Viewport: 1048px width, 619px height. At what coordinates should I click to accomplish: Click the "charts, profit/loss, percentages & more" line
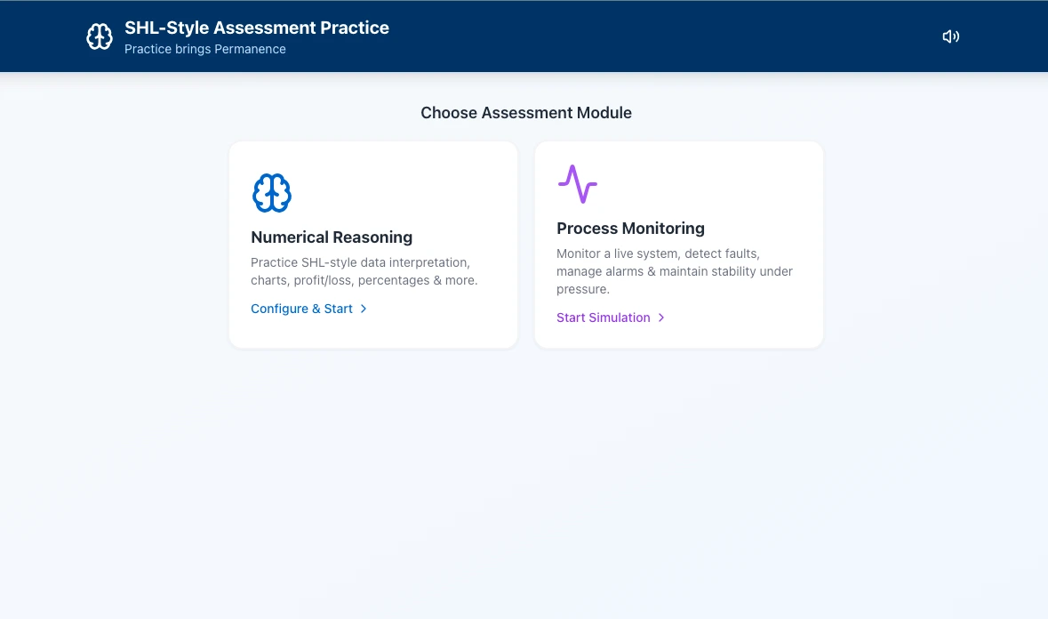point(364,280)
